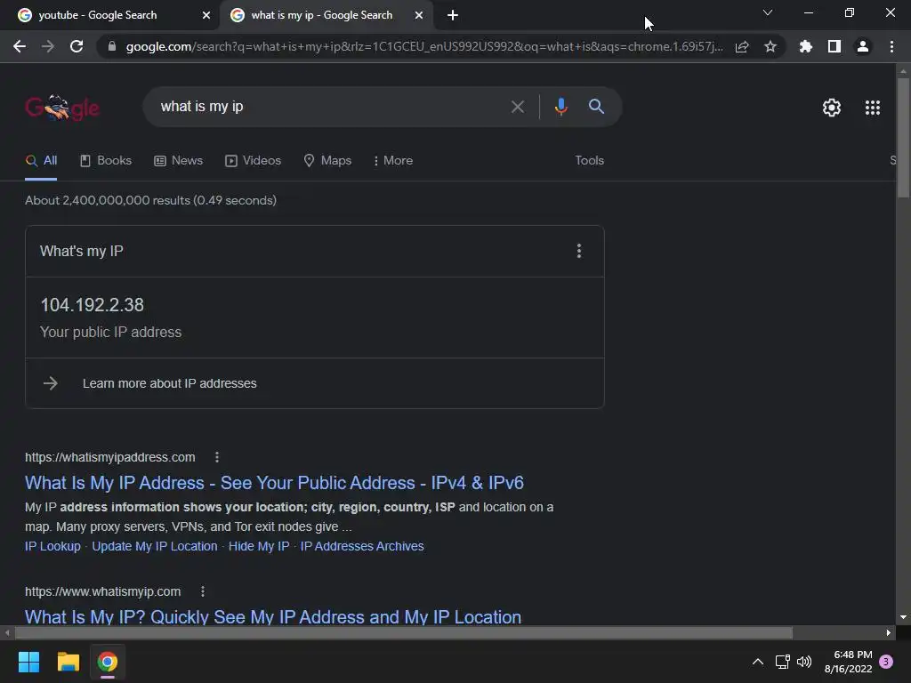Click inside the what is my ip search box

coord(326,107)
